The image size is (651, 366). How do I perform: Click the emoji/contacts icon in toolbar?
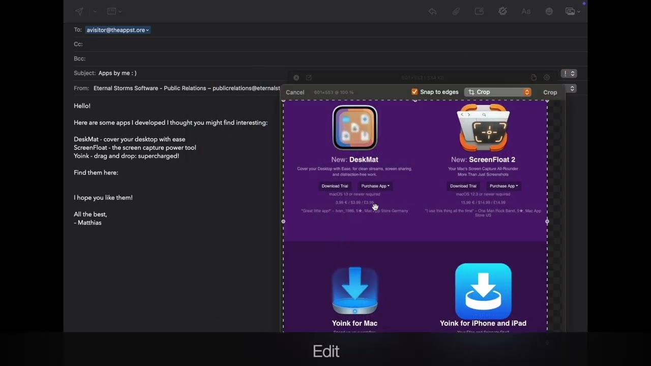(x=549, y=11)
